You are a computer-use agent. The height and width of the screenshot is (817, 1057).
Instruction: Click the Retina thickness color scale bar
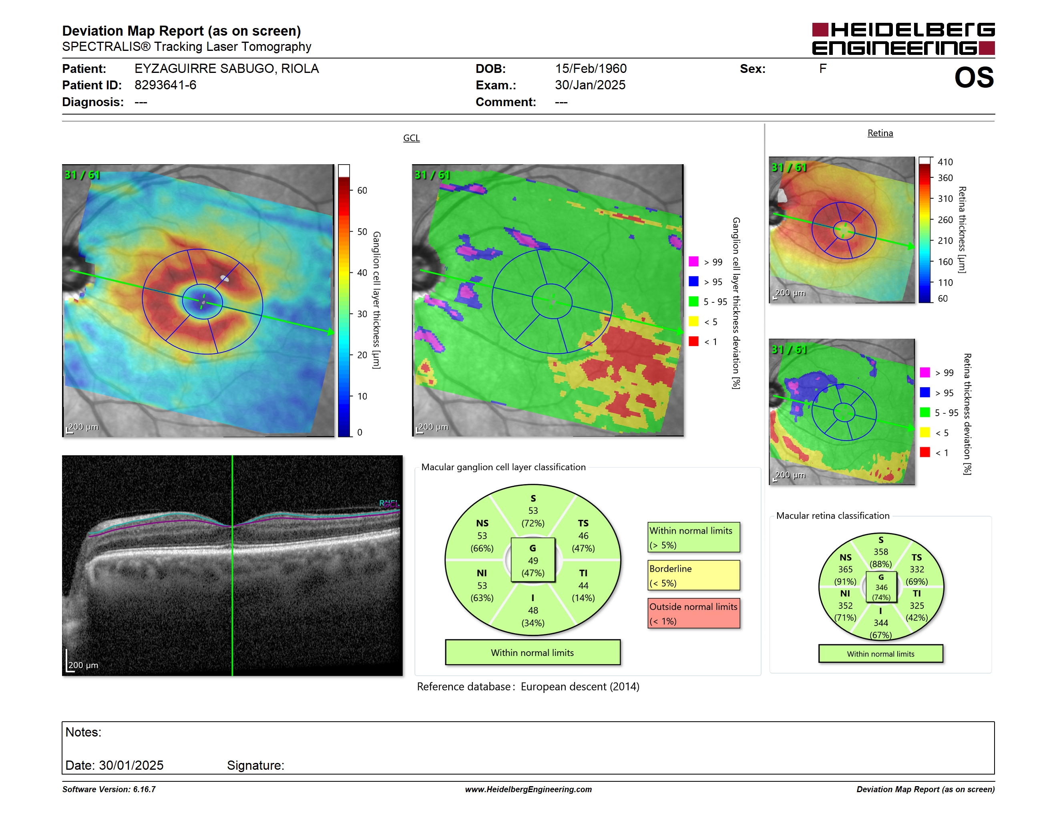pos(925,230)
